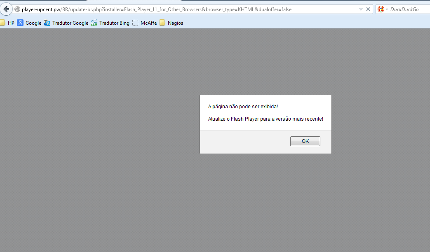Open the McAffe bookmark

click(145, 23)
